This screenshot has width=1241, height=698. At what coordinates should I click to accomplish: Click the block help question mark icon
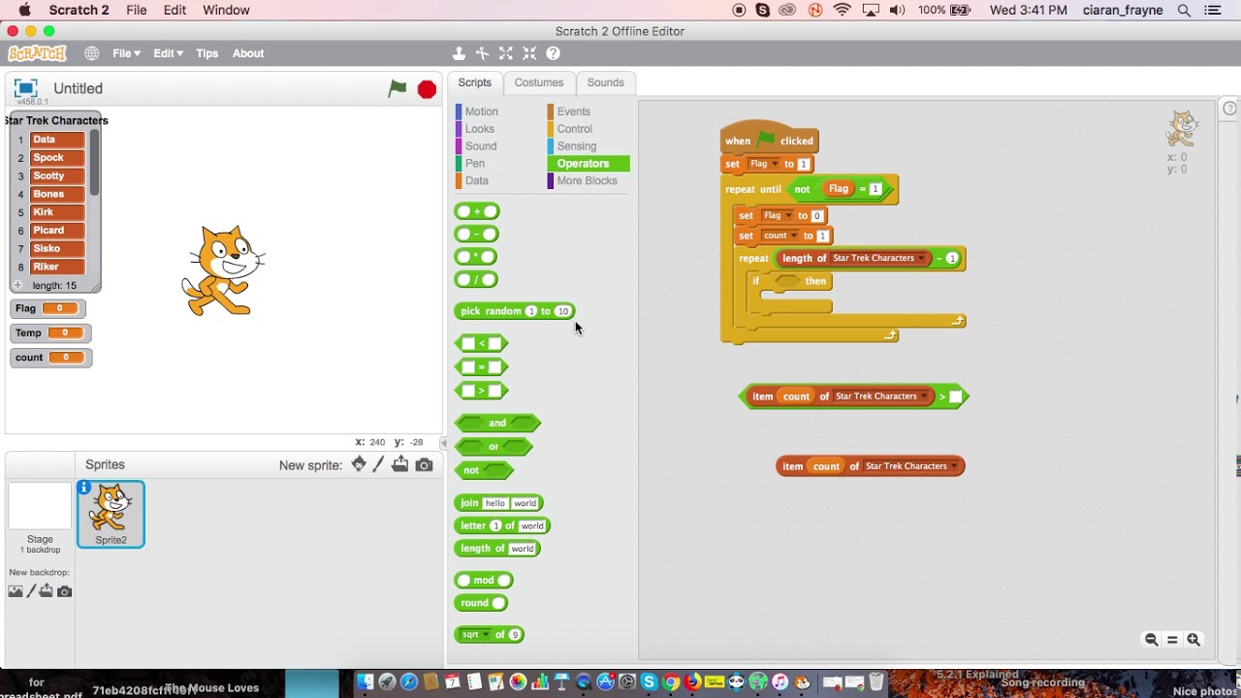tap(553, 53)
